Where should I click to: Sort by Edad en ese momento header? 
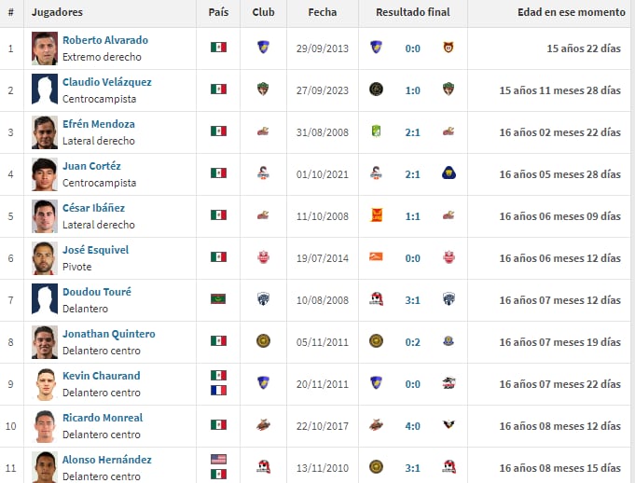coord(572,12)
